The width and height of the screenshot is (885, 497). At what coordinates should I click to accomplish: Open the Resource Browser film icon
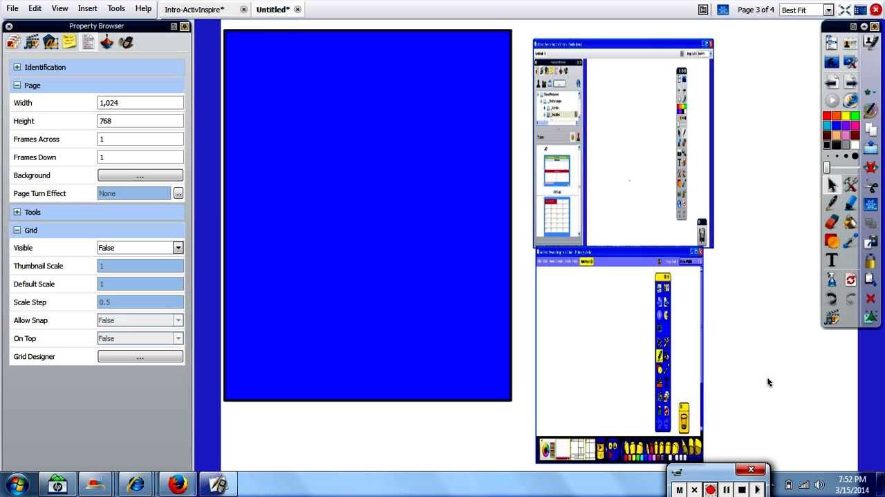(31, 42)
